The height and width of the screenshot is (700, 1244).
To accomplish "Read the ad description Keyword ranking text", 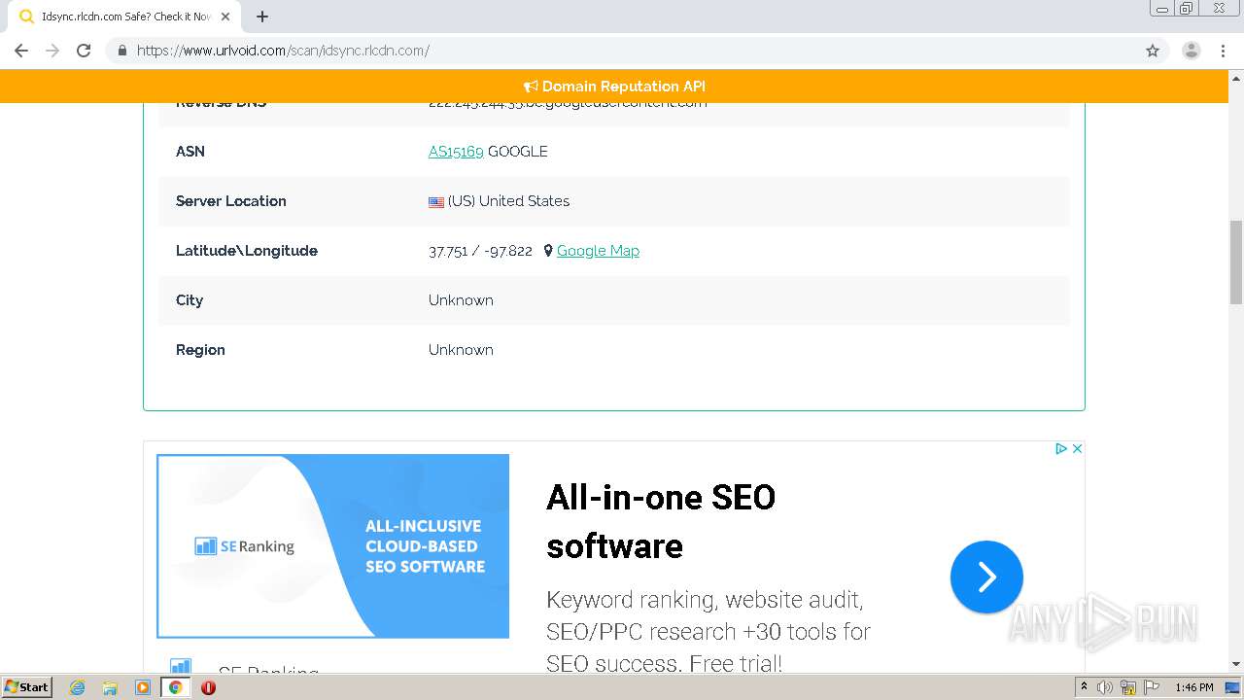I will pyautogui.click(x=708, y=632).
